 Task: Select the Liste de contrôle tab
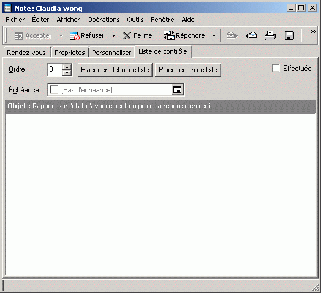pyautogui.click(x=163, y=51)
